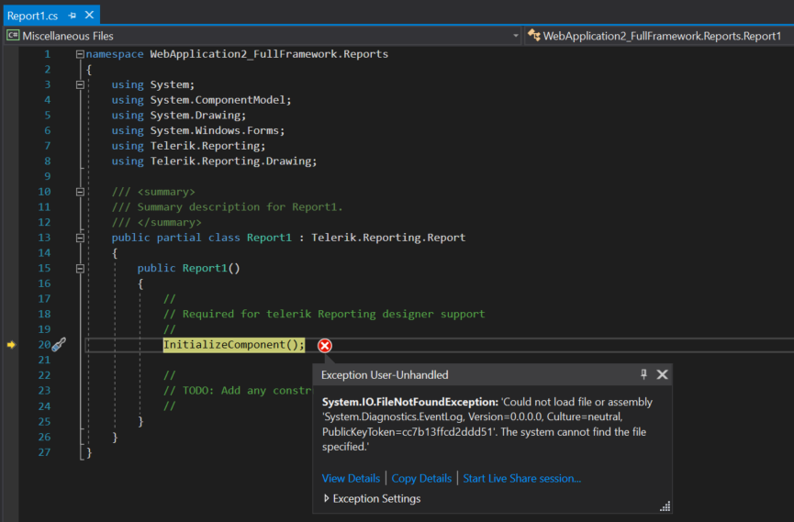Select the Report1.cs document tab
Image resolution: width=794 pixels, height=522 pixels.
pyautogui.click(x=33, y=16)
